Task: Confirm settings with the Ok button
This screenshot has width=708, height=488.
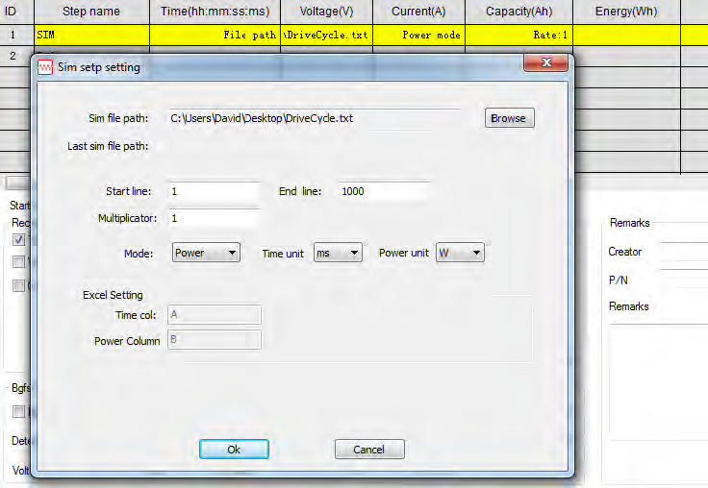Action: pyautogui.click(x=234, y=450)
